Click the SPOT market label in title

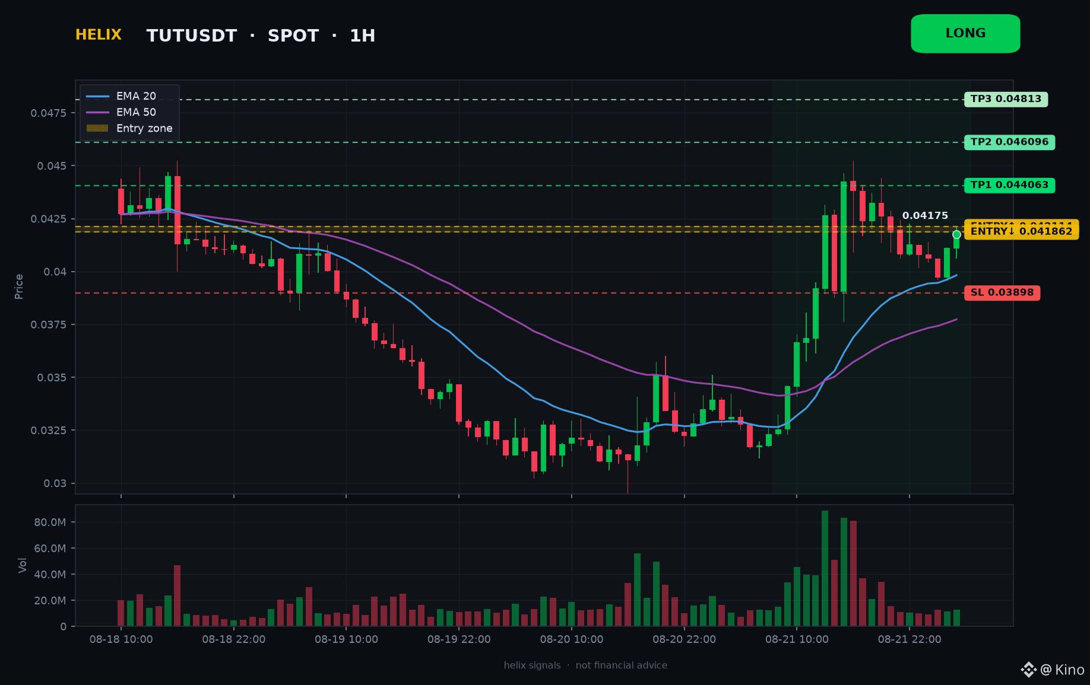[x=293, y=36]
